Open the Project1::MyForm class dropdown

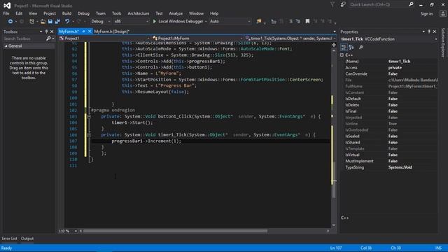(197, 38)
